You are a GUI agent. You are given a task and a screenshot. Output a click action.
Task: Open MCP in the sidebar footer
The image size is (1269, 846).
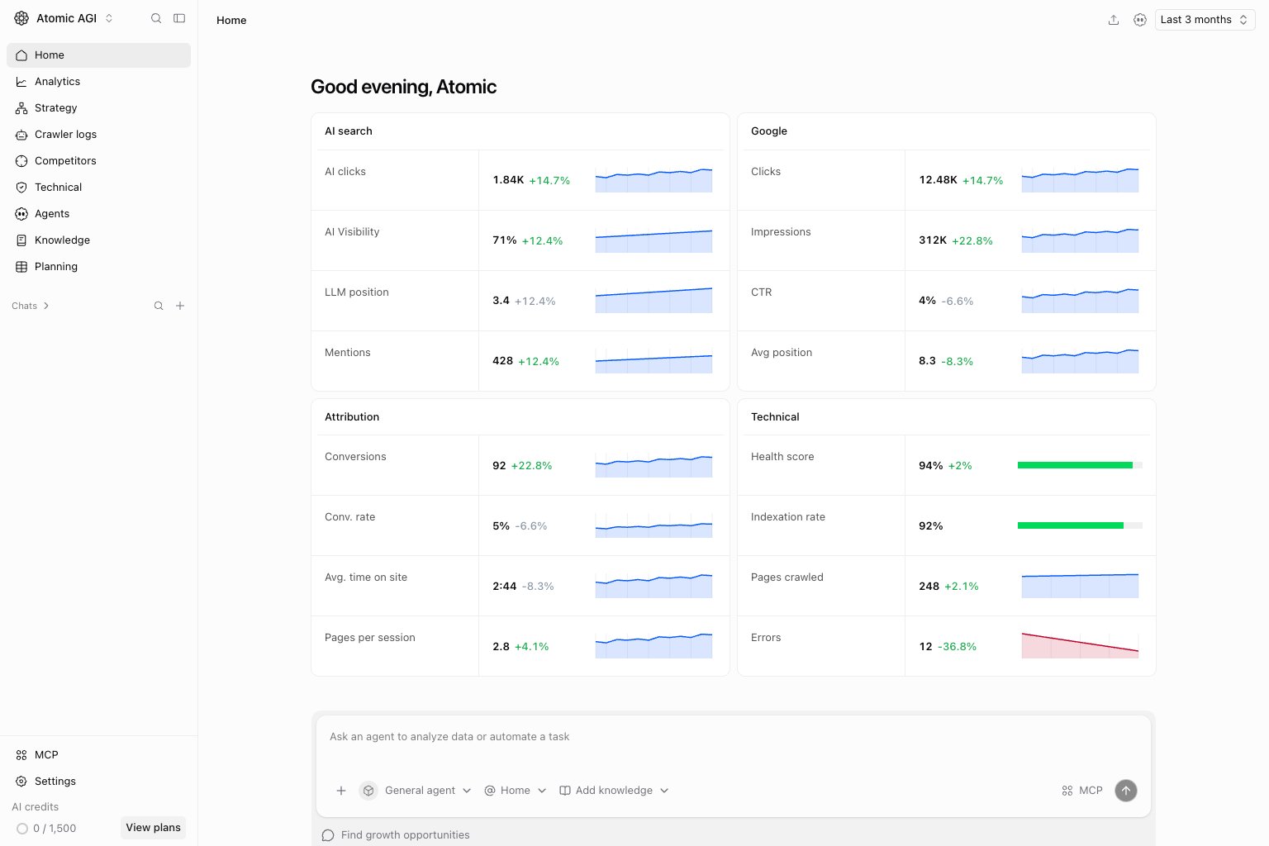[98, 755]
